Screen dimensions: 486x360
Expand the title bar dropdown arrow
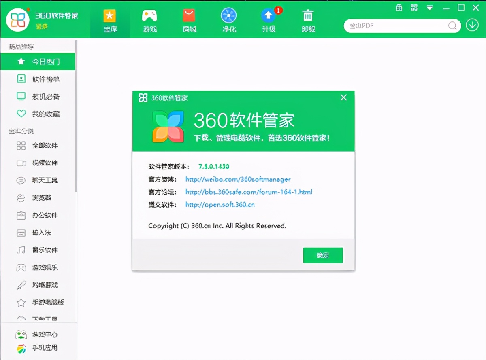(430, 7)
